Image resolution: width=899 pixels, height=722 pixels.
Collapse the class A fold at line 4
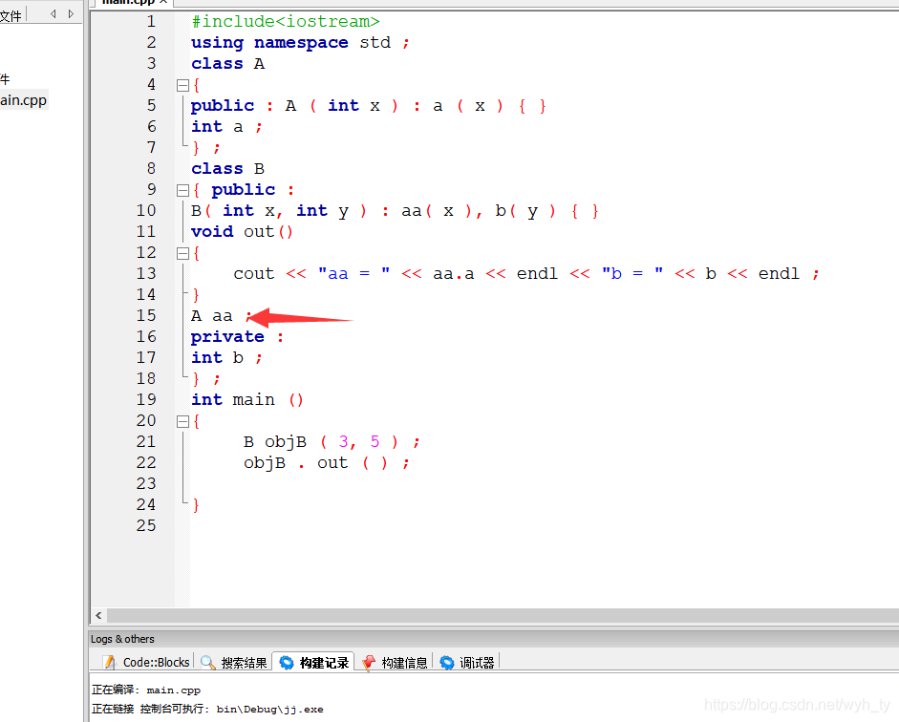pyautogui.click(x=182, y=85)
